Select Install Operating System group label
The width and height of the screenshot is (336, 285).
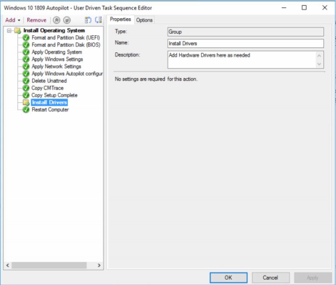[x=54, y=30]
